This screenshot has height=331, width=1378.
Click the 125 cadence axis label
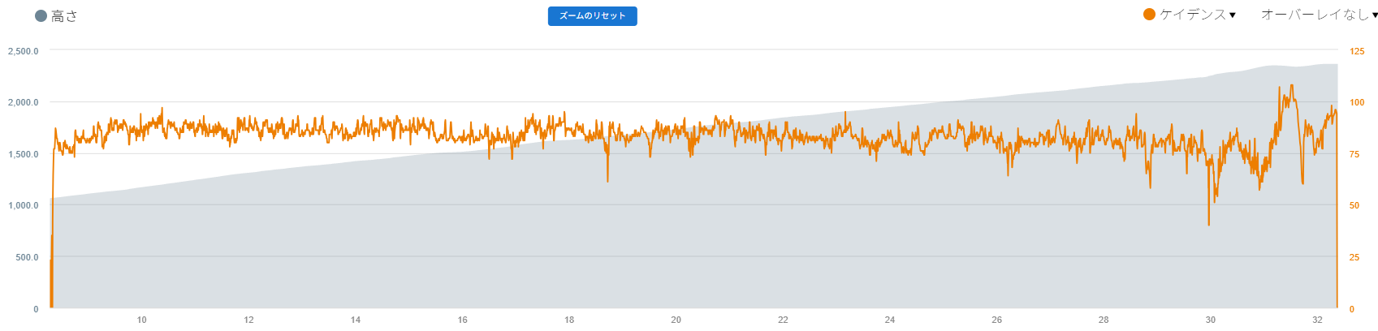coord(1357,51)
